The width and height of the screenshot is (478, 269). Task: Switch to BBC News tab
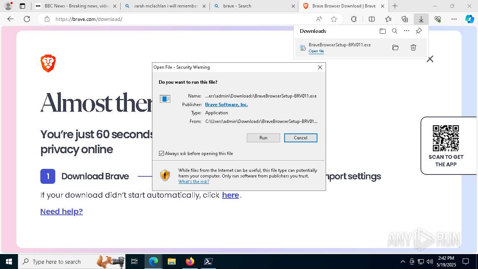[x=76, y=6]
